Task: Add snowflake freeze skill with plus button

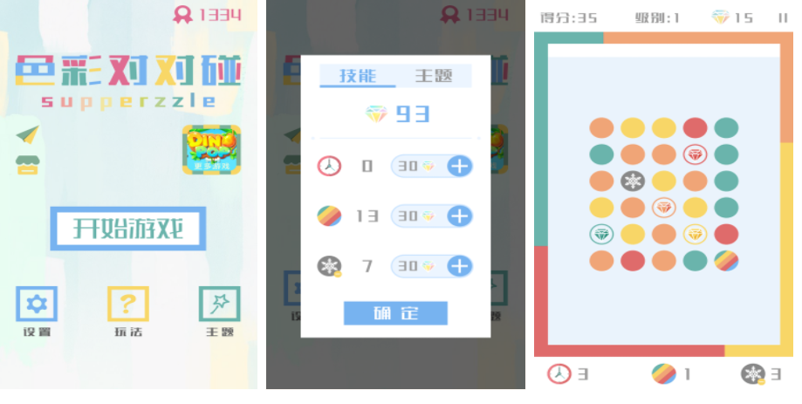Action: [x=459, y=266]
